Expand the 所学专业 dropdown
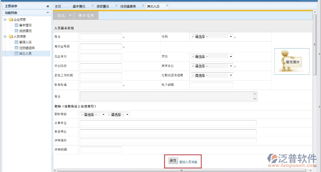This screenshot has height=172, width=321. point(212,66)
